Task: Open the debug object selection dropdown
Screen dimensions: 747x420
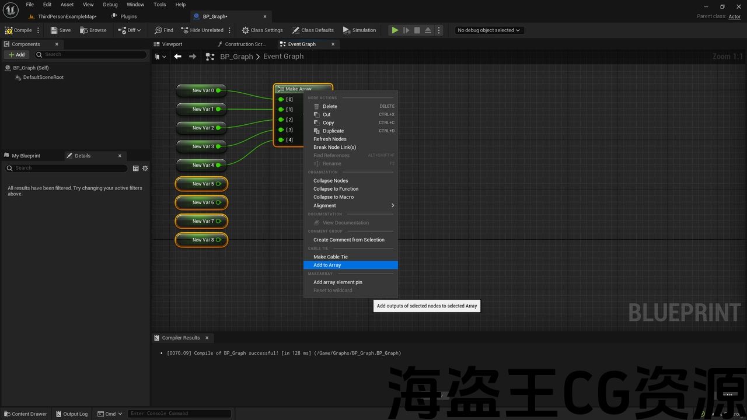Action: click(489, 30)
